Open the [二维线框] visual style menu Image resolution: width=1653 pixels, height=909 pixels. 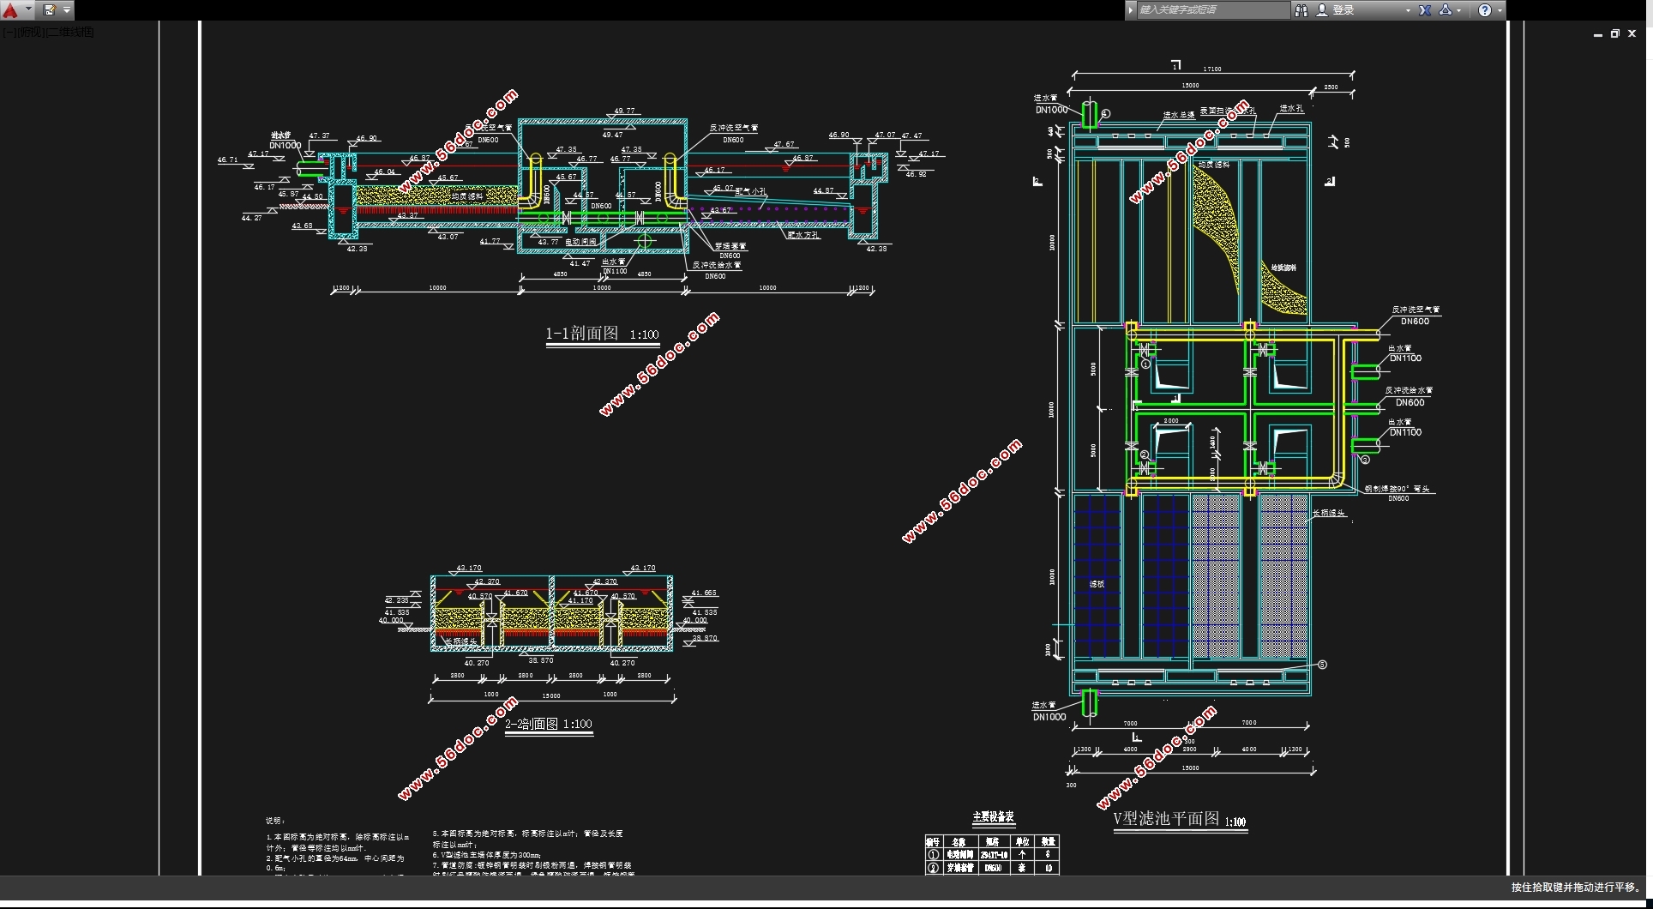(69, 33)
